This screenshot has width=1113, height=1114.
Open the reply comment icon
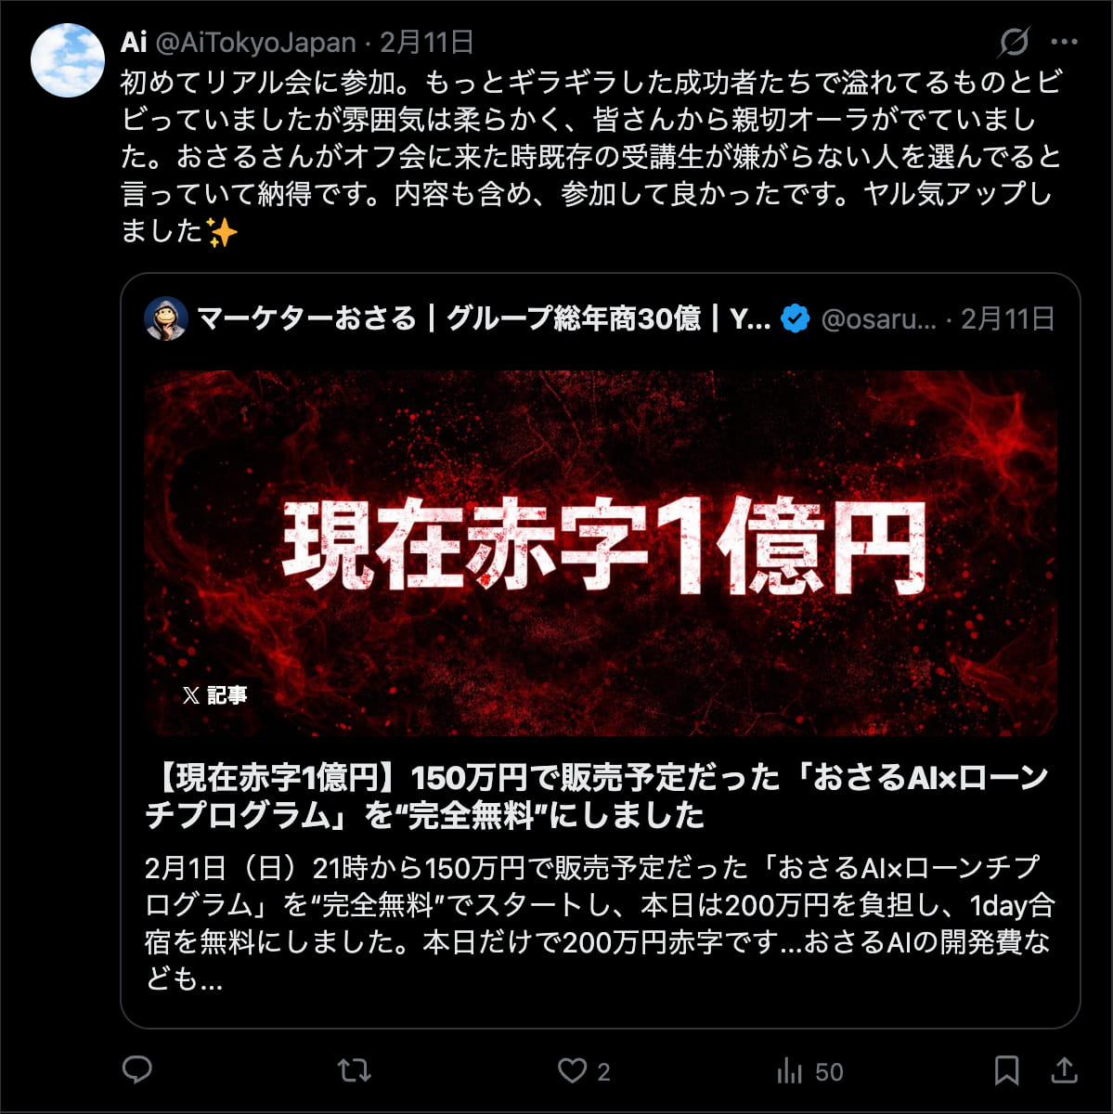pos(137,1070)
